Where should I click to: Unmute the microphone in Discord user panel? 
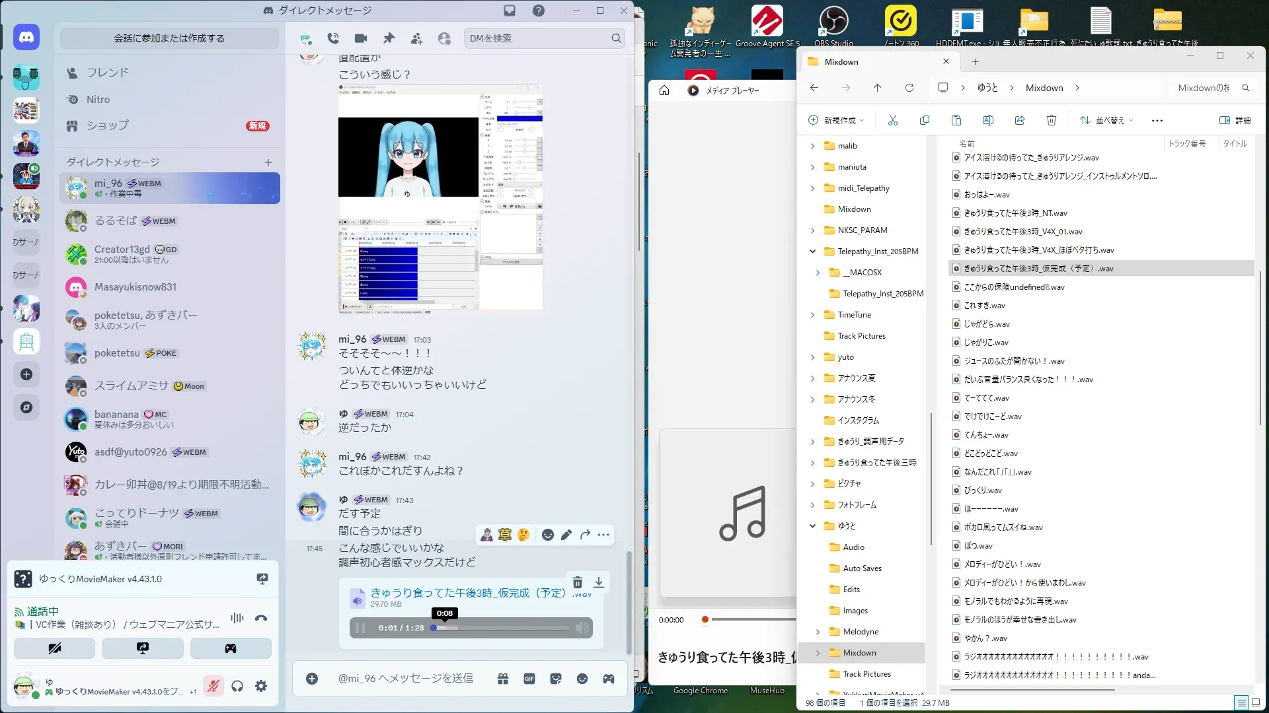point(213,687)
